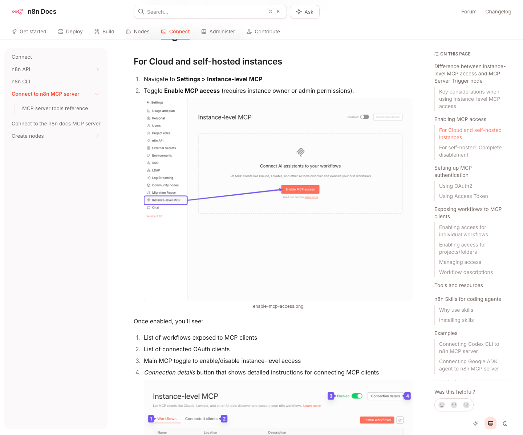Click the search magnifier icon
This screenshot has height=435, width=523.
click(141, 12)
